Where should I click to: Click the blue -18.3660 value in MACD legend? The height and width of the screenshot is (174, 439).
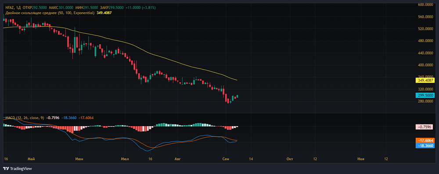pos(68,118)
